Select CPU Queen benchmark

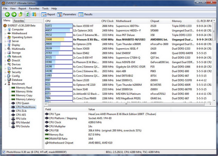click(x=22, y=103)
